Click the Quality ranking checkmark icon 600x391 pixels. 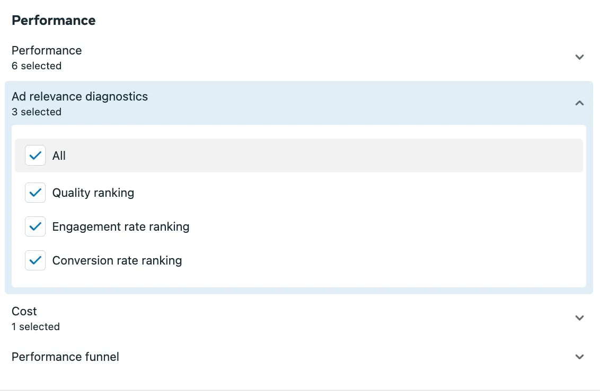(x=35, y=193)
